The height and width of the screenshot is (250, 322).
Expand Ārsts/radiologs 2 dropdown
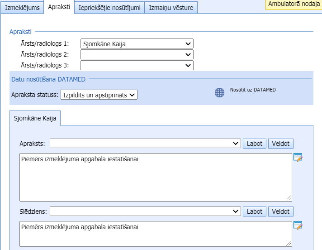point(137,54)
